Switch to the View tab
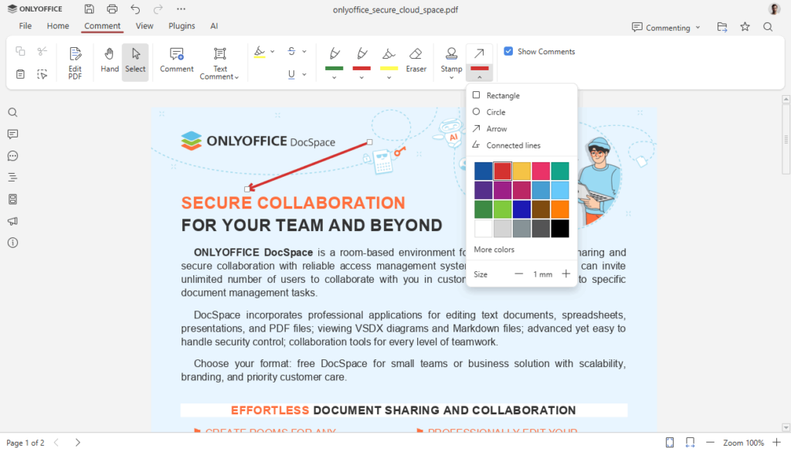 (x=144, y=25)
